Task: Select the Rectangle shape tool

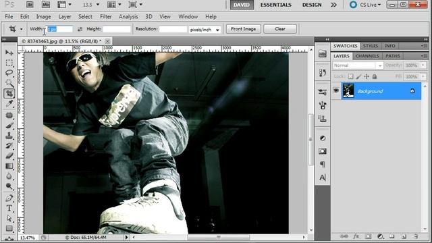Action: (9, 228)
